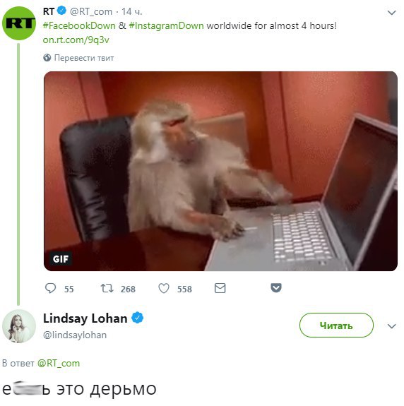
Task: Send tweet via envelope message icon
Action: (220, 288)
